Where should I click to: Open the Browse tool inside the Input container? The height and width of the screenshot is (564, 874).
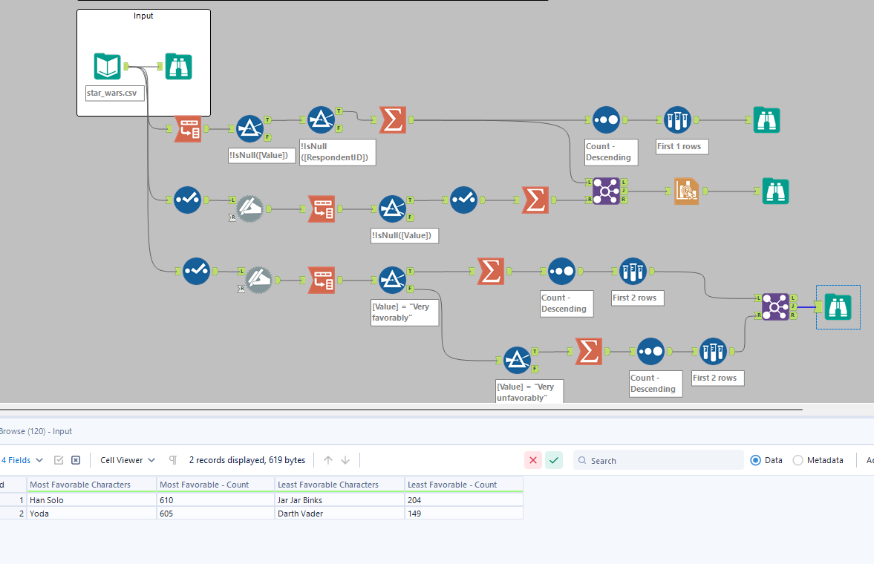click(178, 66)
